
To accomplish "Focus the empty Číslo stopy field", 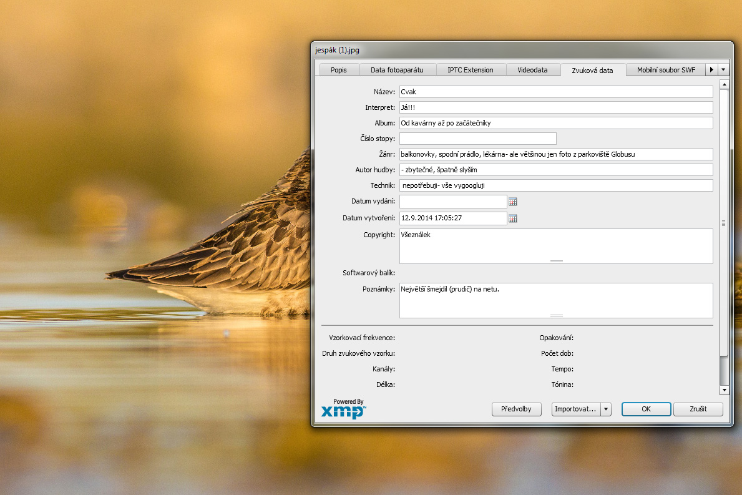I will coord(477,139).
